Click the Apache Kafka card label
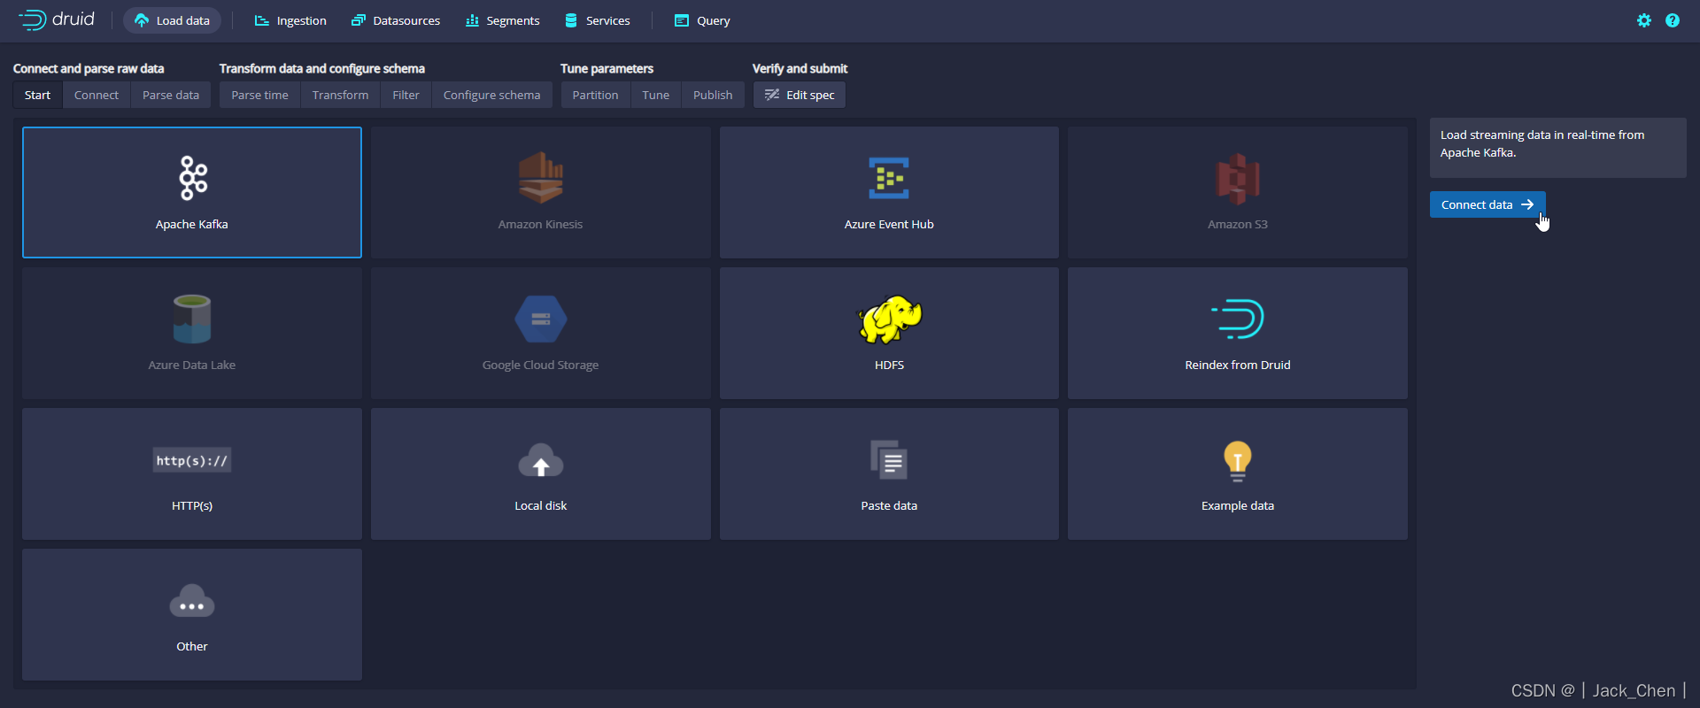 click(x=192, y=224)
